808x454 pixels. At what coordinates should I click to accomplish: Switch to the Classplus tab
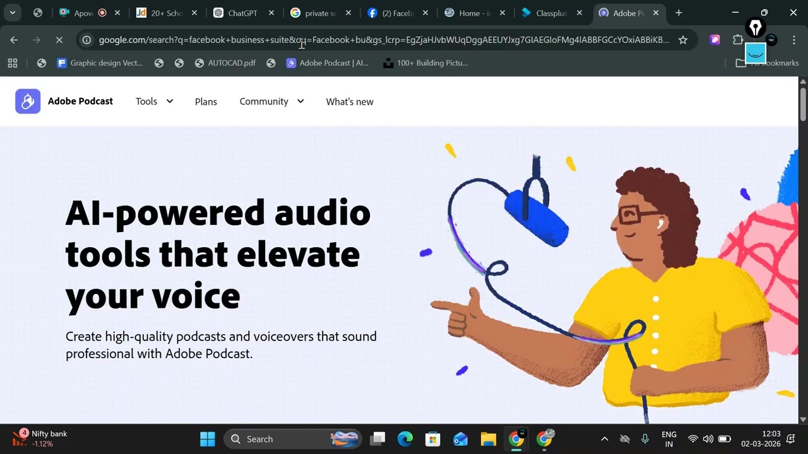(551, 13)
